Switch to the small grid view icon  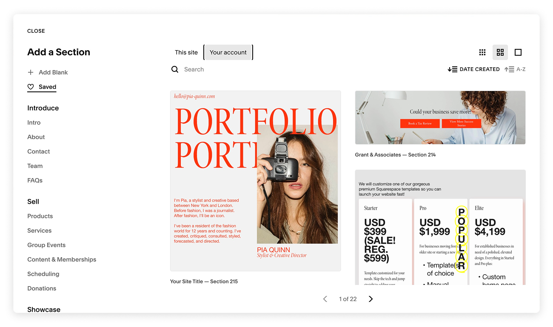coord(482,52)
